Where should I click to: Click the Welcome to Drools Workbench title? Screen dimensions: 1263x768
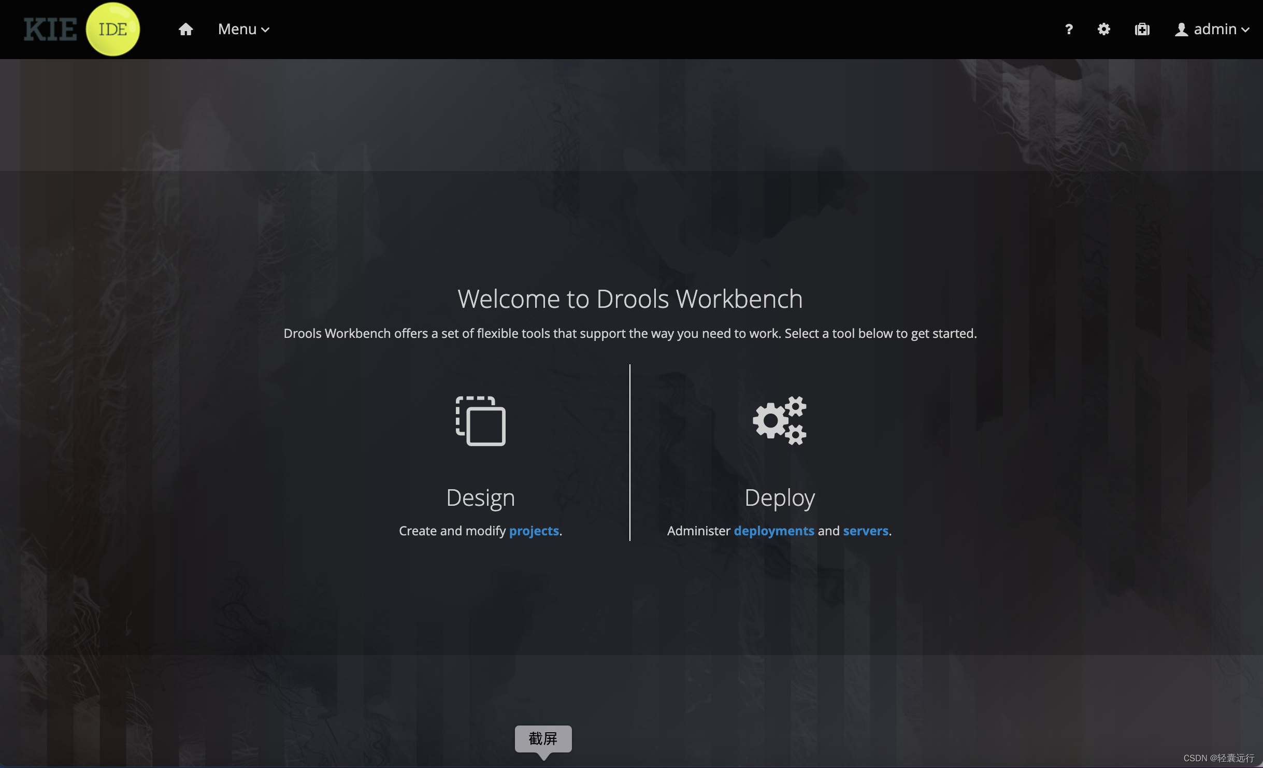click(630, 299)
